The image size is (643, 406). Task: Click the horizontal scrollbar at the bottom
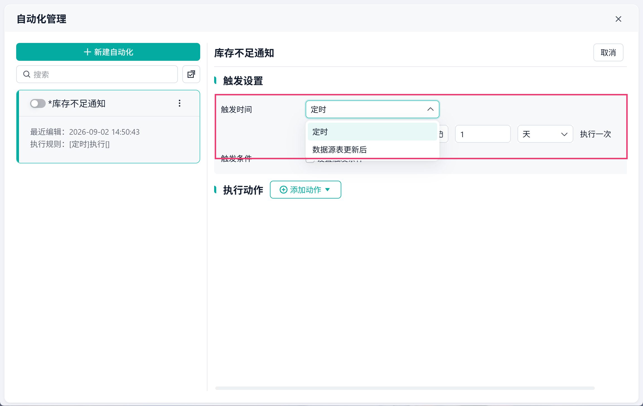[x=405, y=388]
